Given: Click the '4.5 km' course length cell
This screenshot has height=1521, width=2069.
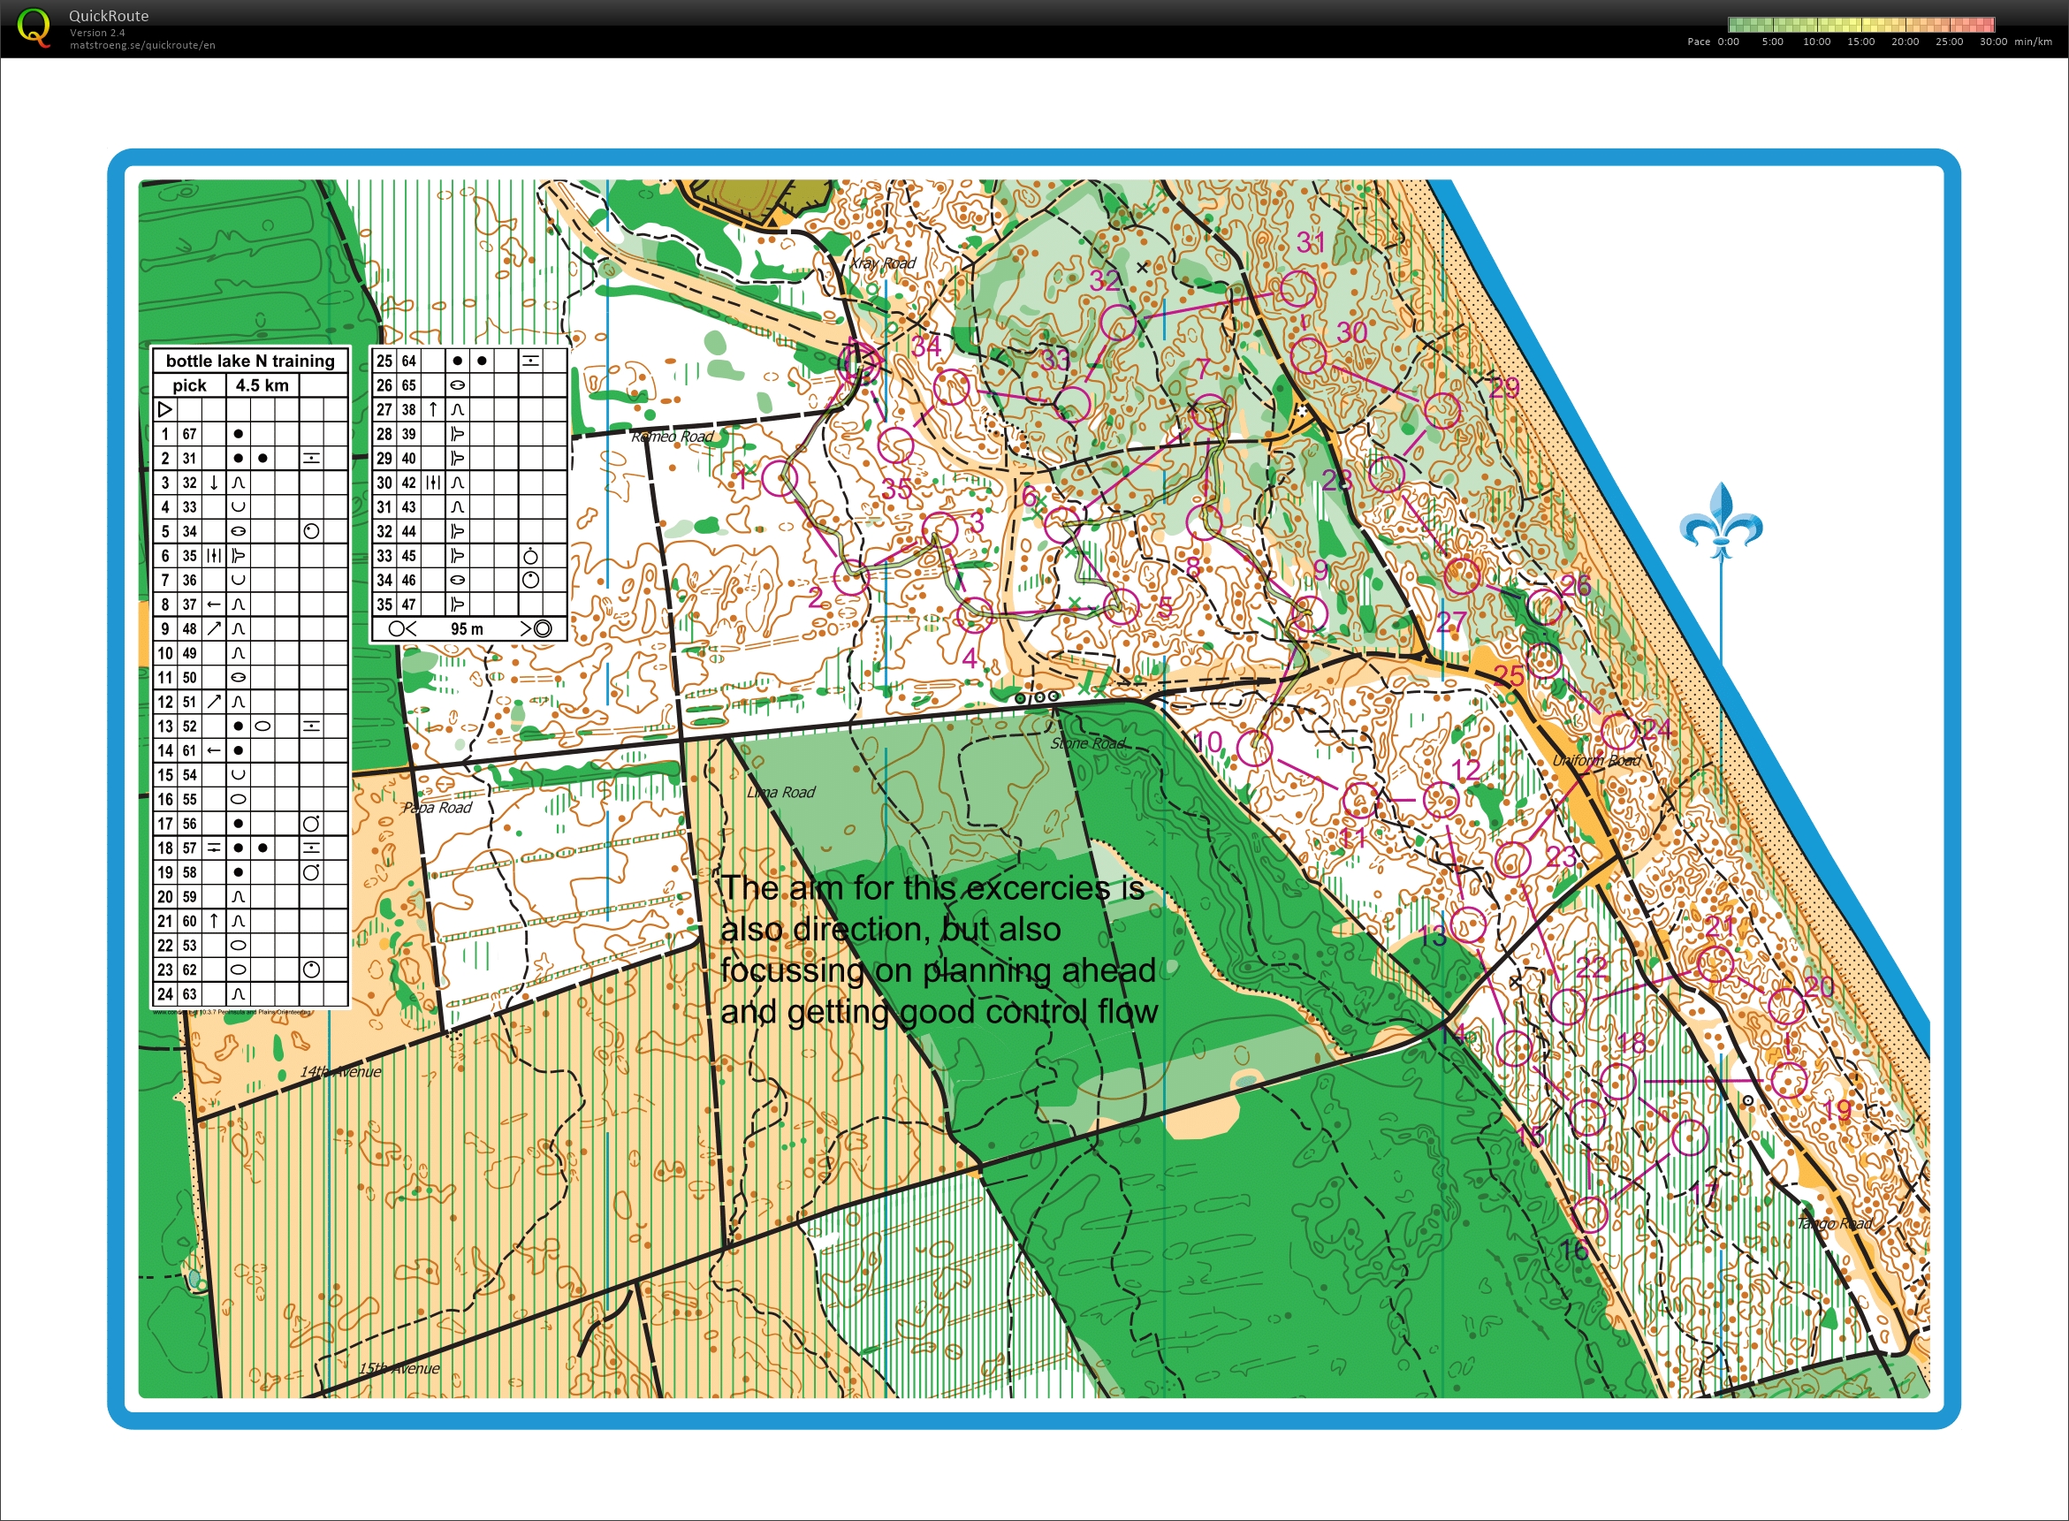Looking at the screenshot, I should 262,384.
